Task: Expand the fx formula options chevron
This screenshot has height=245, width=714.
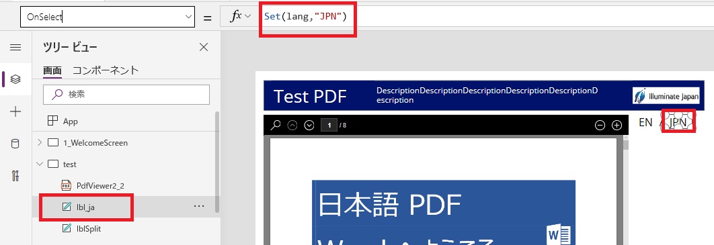Action: click(x=248, y=16)
